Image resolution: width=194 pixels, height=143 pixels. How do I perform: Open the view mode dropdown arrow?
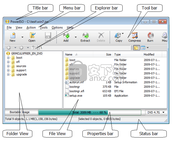(148, 48)
